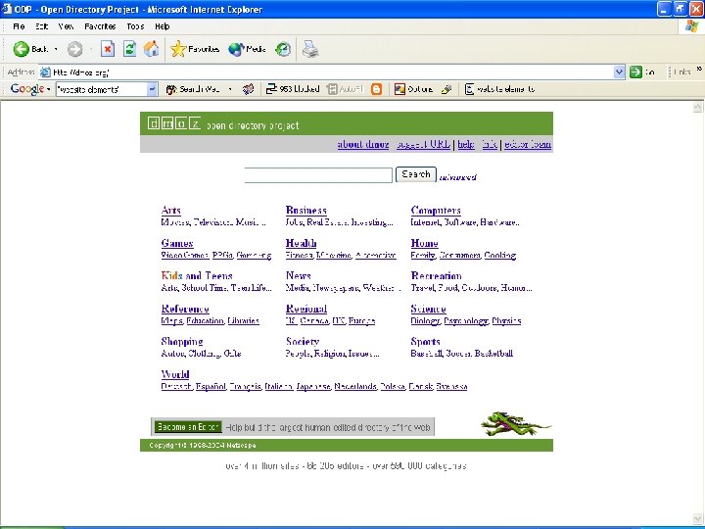Click the dmoz logo
Viewport: 705px width, 529px height.
(x=174, y=123)
